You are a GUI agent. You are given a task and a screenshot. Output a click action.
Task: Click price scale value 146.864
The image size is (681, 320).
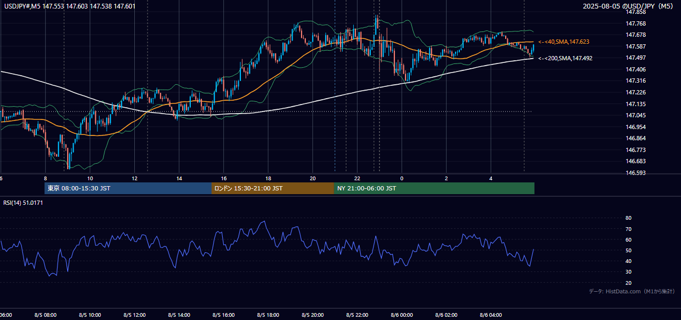click(x=636, y=138)
